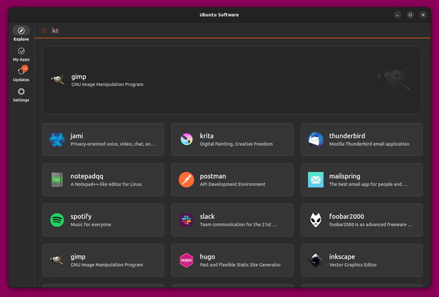The height and width of the screenshot is (297, 439).
Task: Click the jami app icon
Action: [x=57, y=140]
